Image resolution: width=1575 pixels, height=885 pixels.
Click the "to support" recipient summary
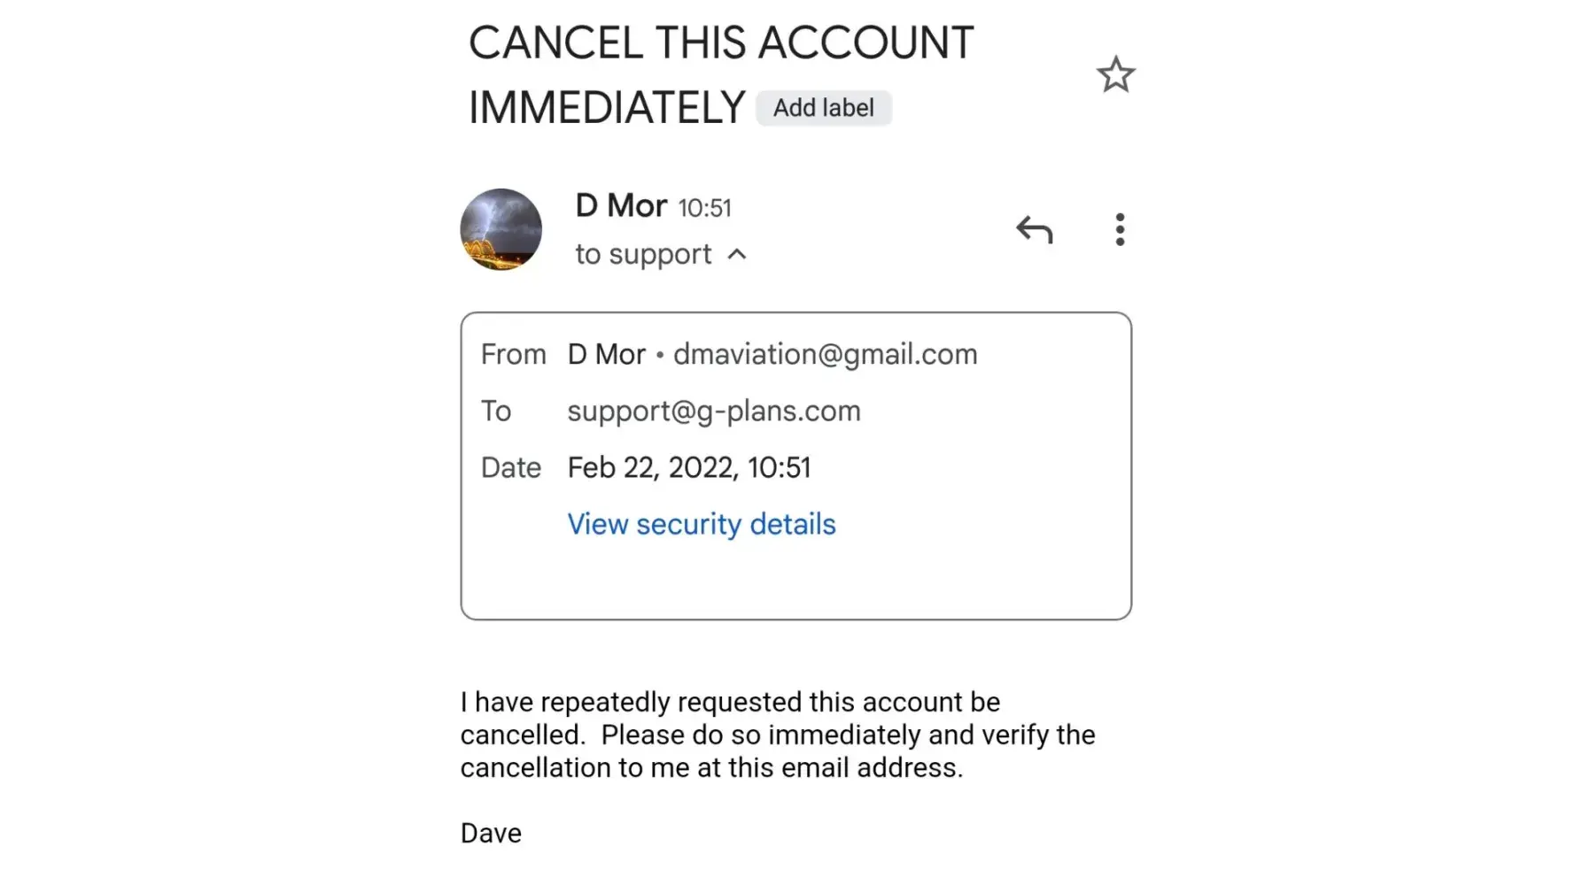click(x=643, y=255)
